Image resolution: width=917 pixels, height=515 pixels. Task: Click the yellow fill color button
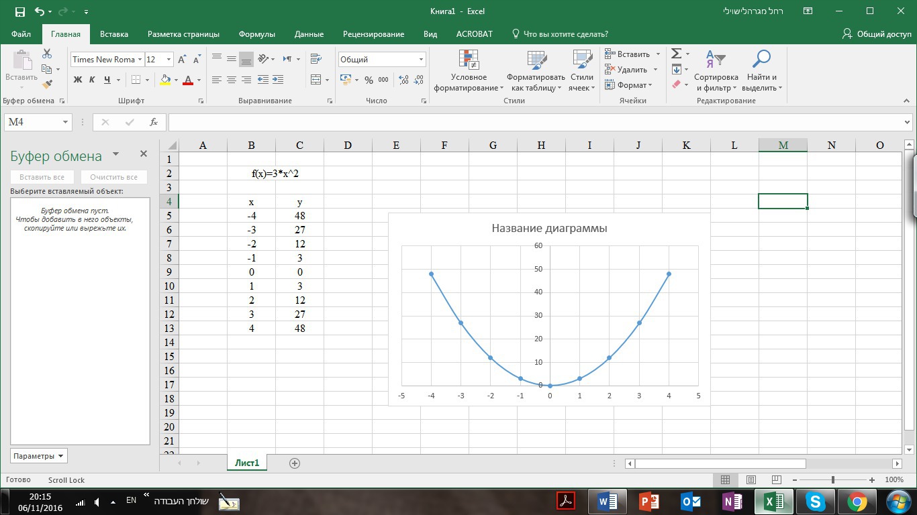point(165,80)
